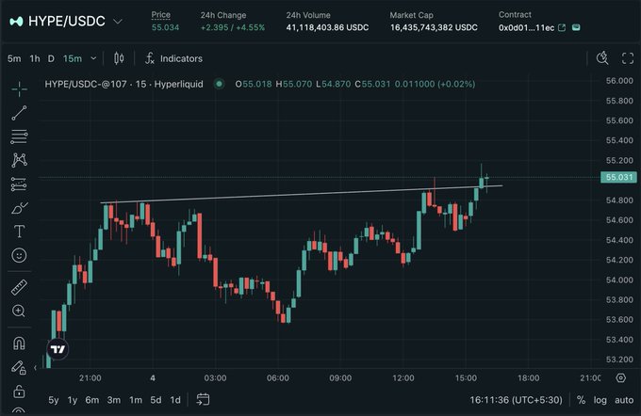Enter fullscreen chart mode
Image resolution: width=641 pixels, height=416 pixels.
pyautogui.click(x=628, y=58)
